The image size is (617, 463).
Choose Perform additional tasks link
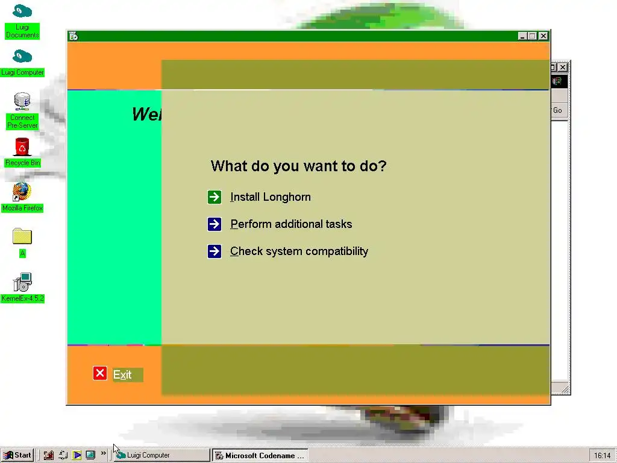(x=291, y=224)
